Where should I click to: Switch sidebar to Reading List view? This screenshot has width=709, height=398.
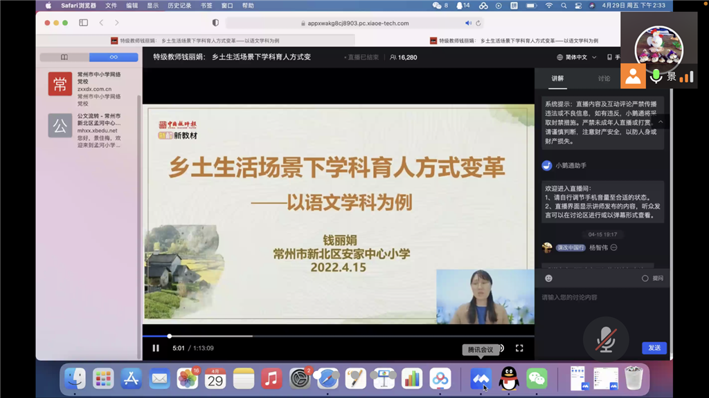[x=114, y=57]
